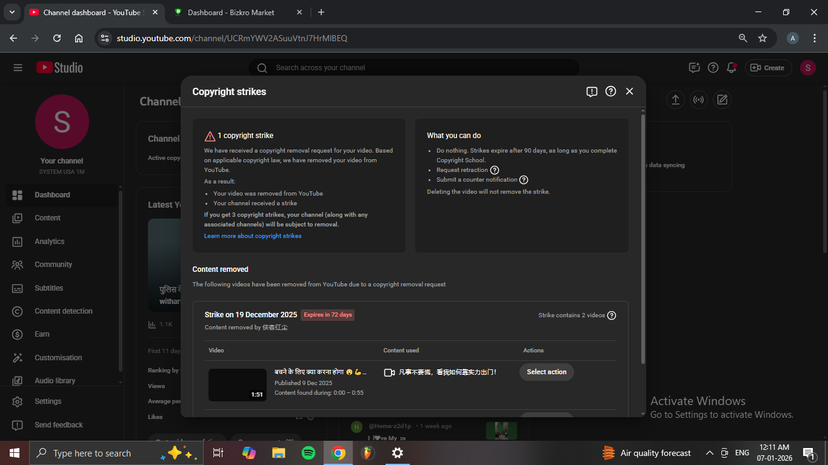Open YouTube Studio notifications bell
The height and width of the screenshot is (465, 828).
[x=732, y=68]
